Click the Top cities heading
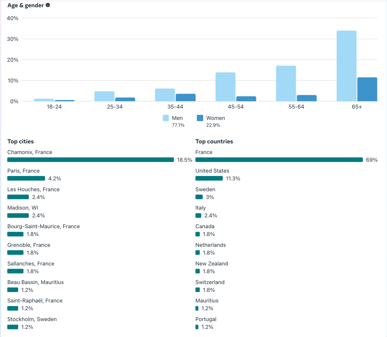Image resolution: width=387 pixels, height=337 pixels. pyautogui.click(x=20, y=142)
